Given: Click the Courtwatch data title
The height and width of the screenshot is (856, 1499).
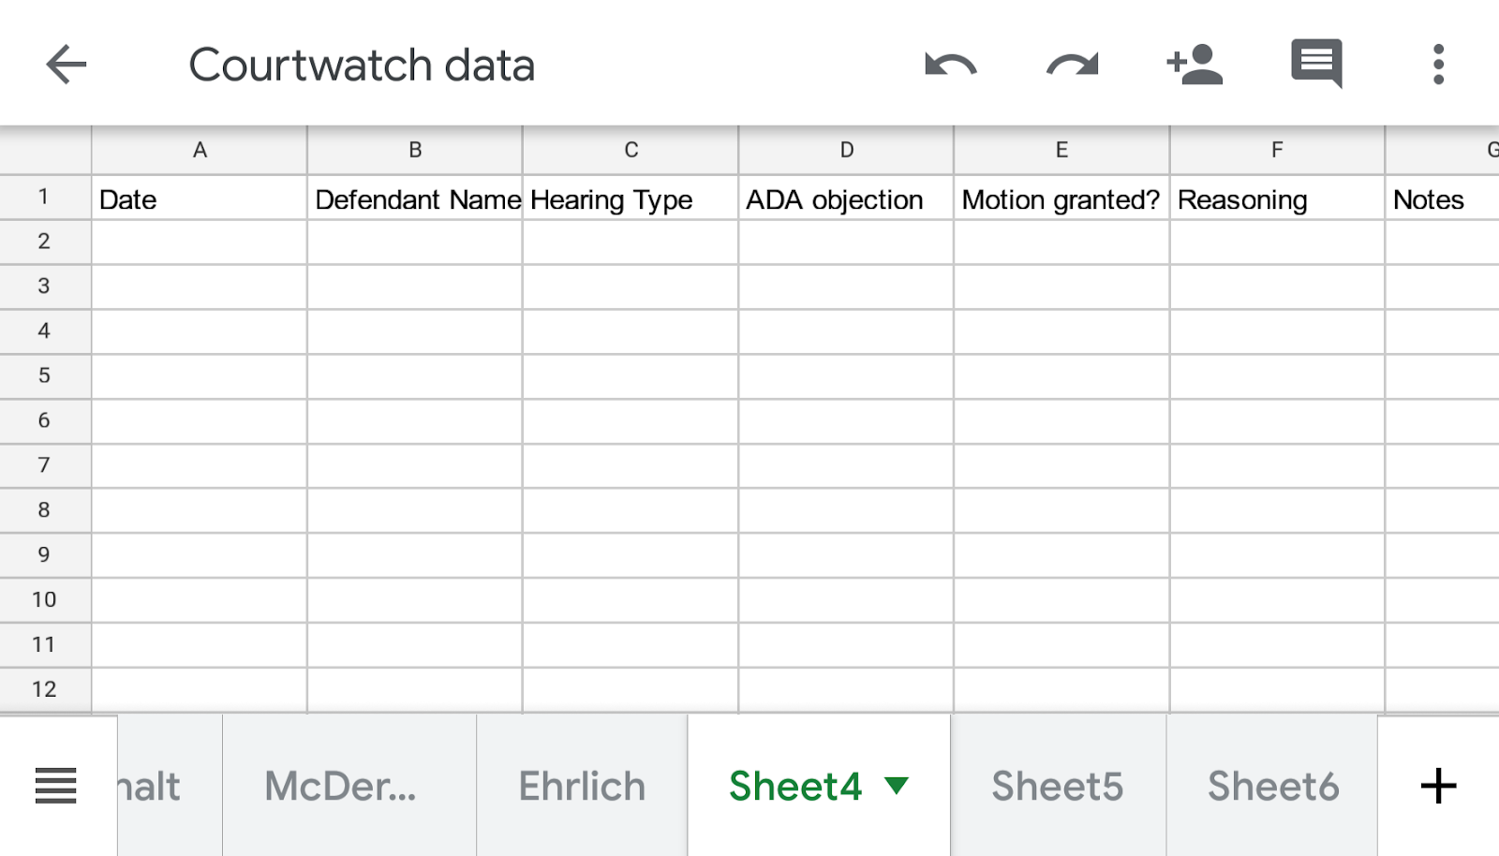Looking at the screenshot, I should click(362, 65).
